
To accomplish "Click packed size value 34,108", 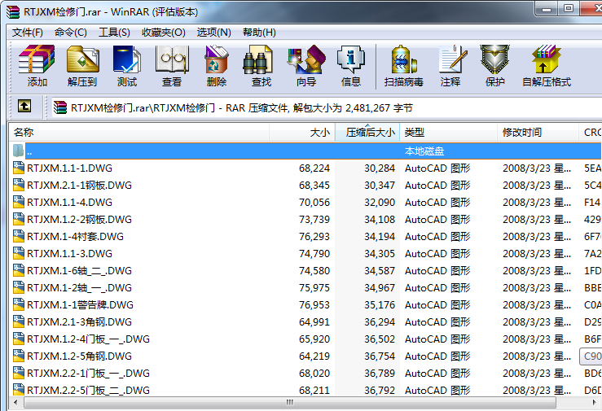I will 380,220.
